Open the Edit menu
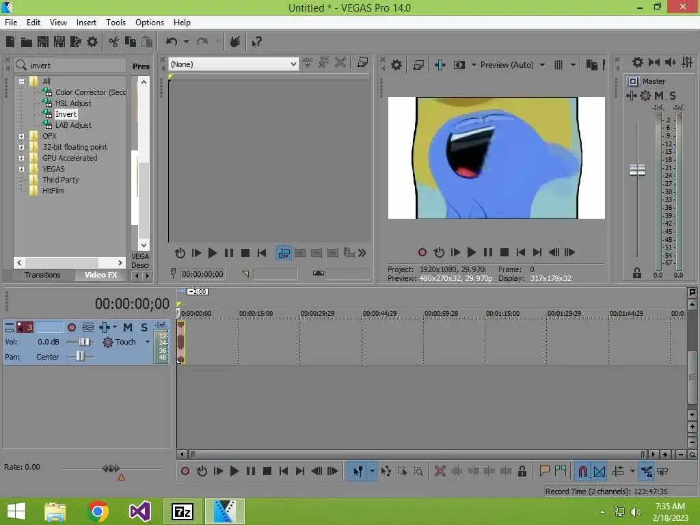The height and width of the screenshot is (525, 700). pos(33,23)
